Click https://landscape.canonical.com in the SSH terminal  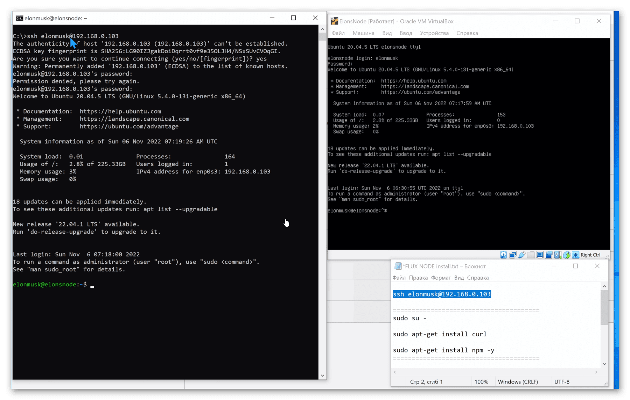(x=134, y=119)
